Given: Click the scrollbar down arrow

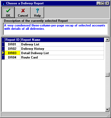Looking at the screenshot, I should 107,109.
